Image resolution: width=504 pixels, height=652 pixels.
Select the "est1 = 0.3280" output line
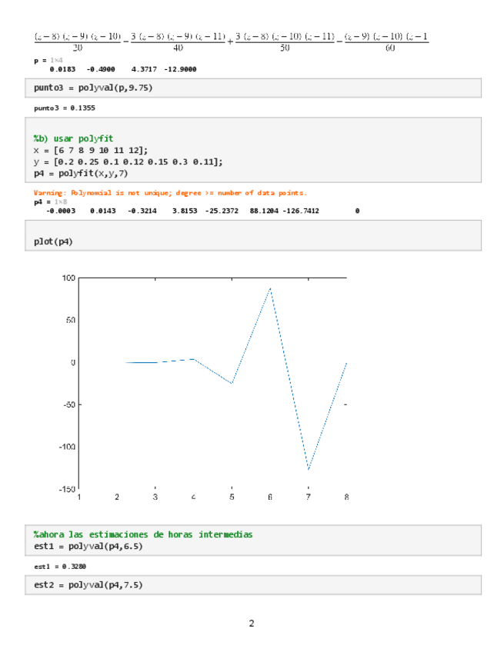tap(60, 566)
